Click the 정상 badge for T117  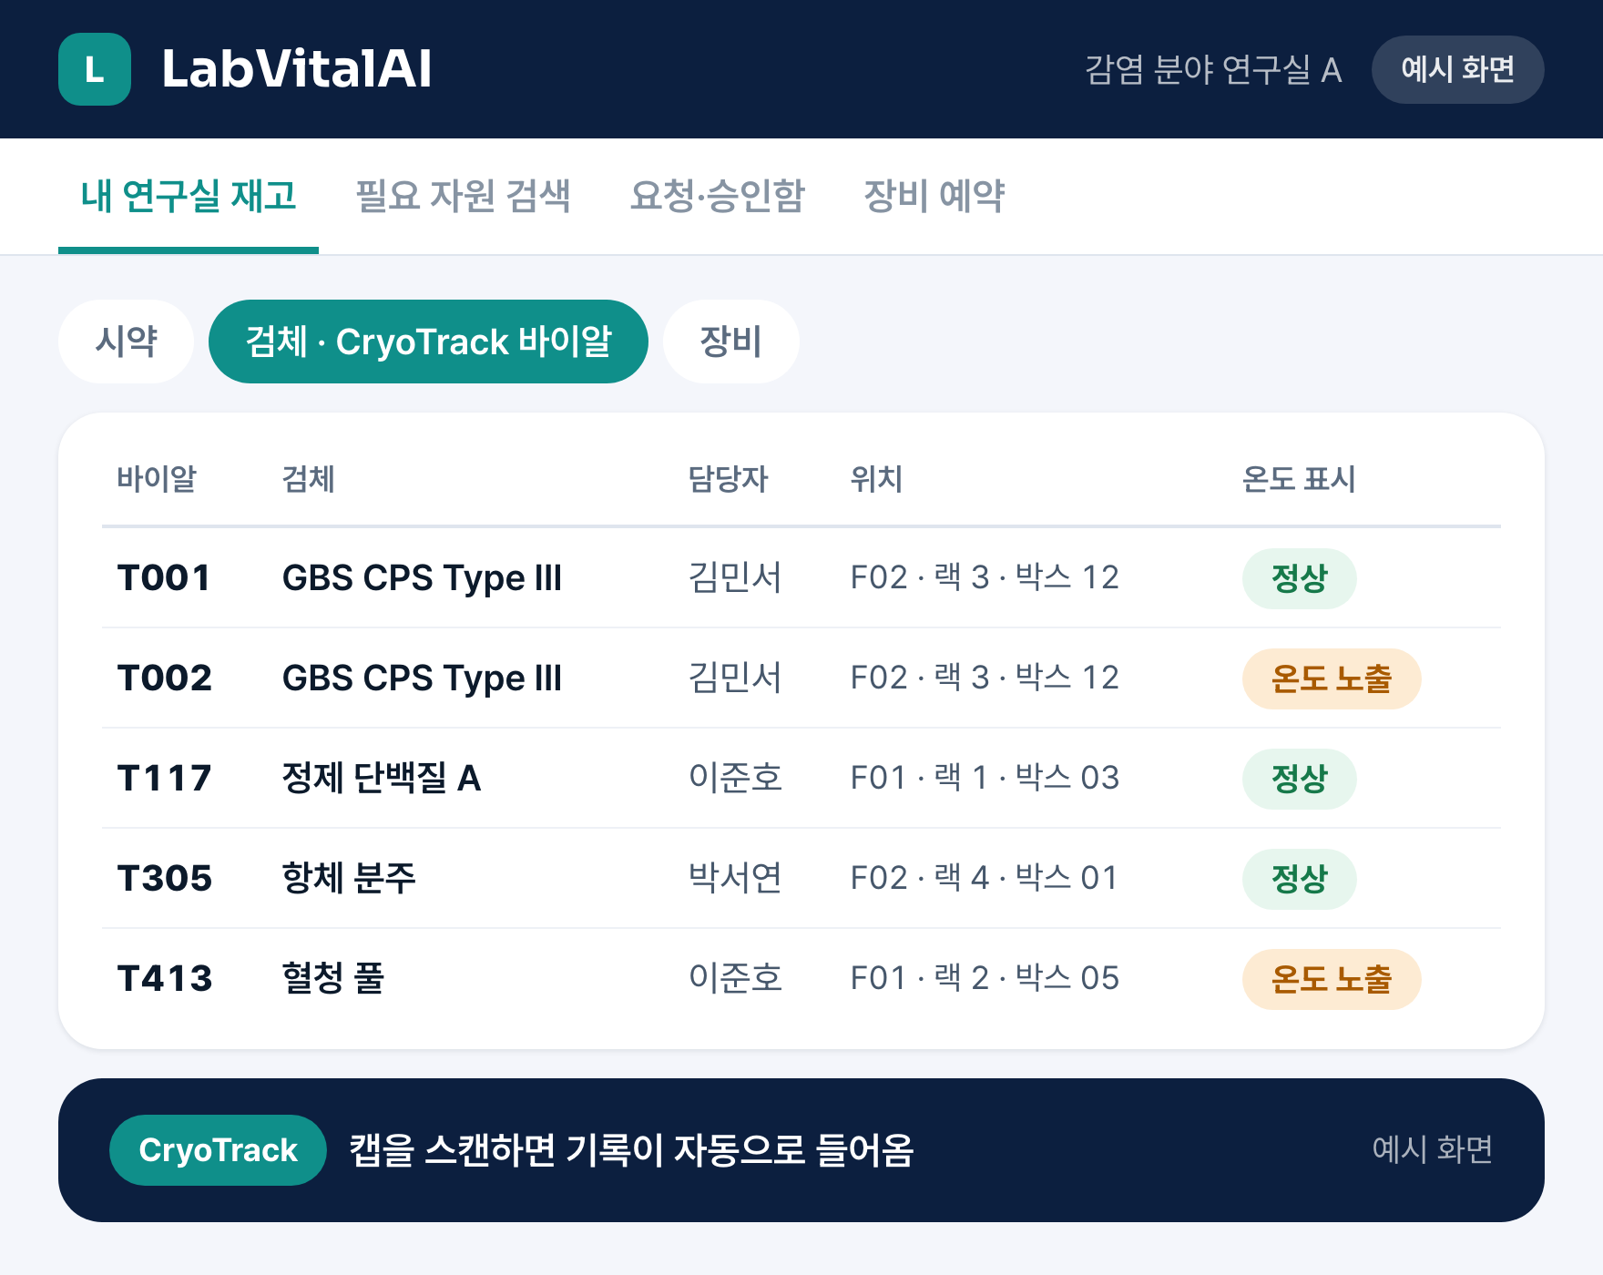pyautogui.click(x=1300, y=779)
